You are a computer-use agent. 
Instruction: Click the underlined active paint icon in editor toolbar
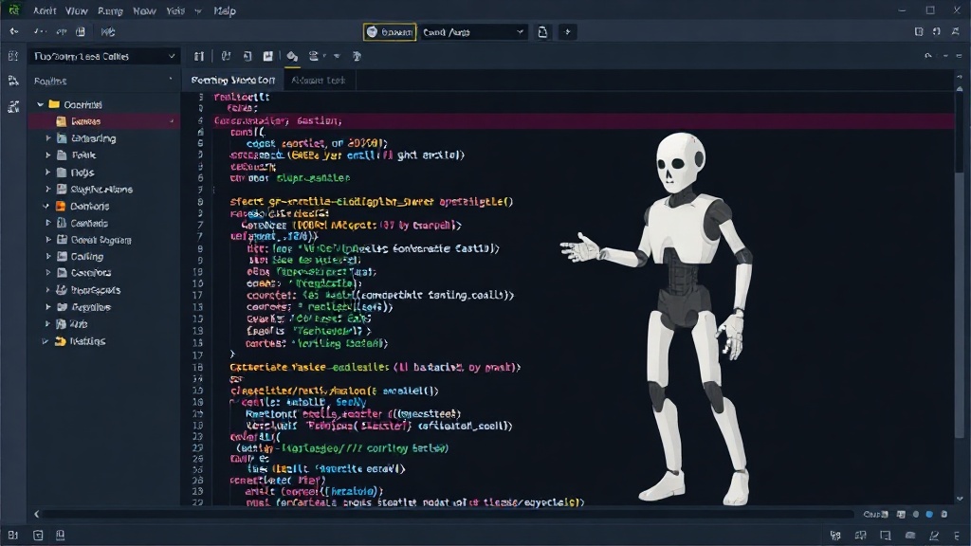292,57
